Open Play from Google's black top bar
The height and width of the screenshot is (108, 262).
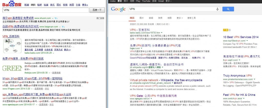[x=138, y=1]
